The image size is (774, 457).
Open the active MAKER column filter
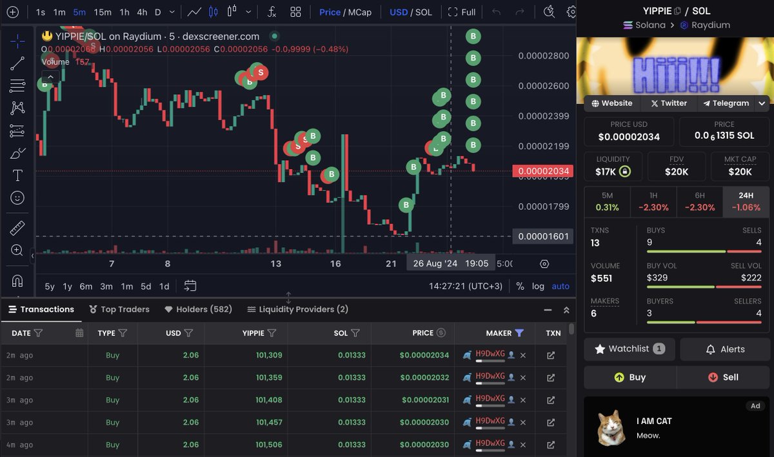click(x=519, y=333)
